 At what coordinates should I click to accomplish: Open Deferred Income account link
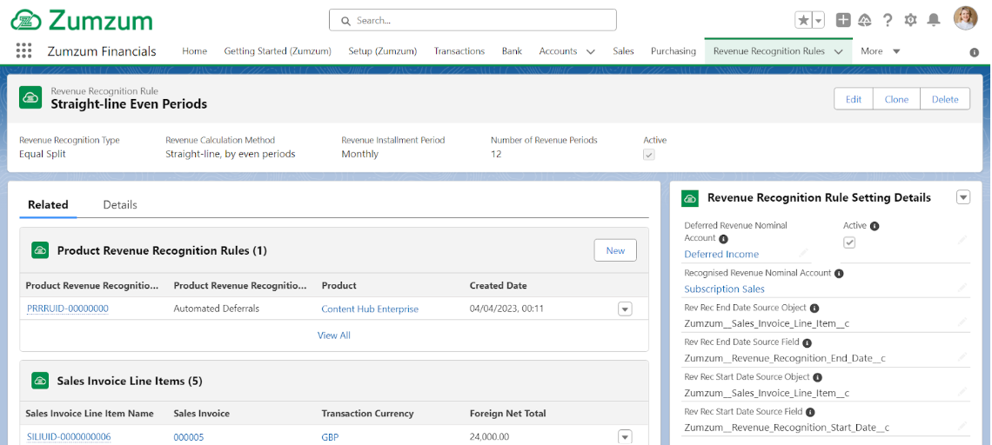click(721, 254)
